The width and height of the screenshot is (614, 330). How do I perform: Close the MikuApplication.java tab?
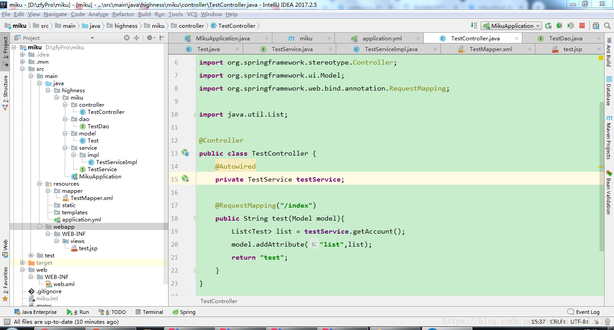[x=266, y=39]
